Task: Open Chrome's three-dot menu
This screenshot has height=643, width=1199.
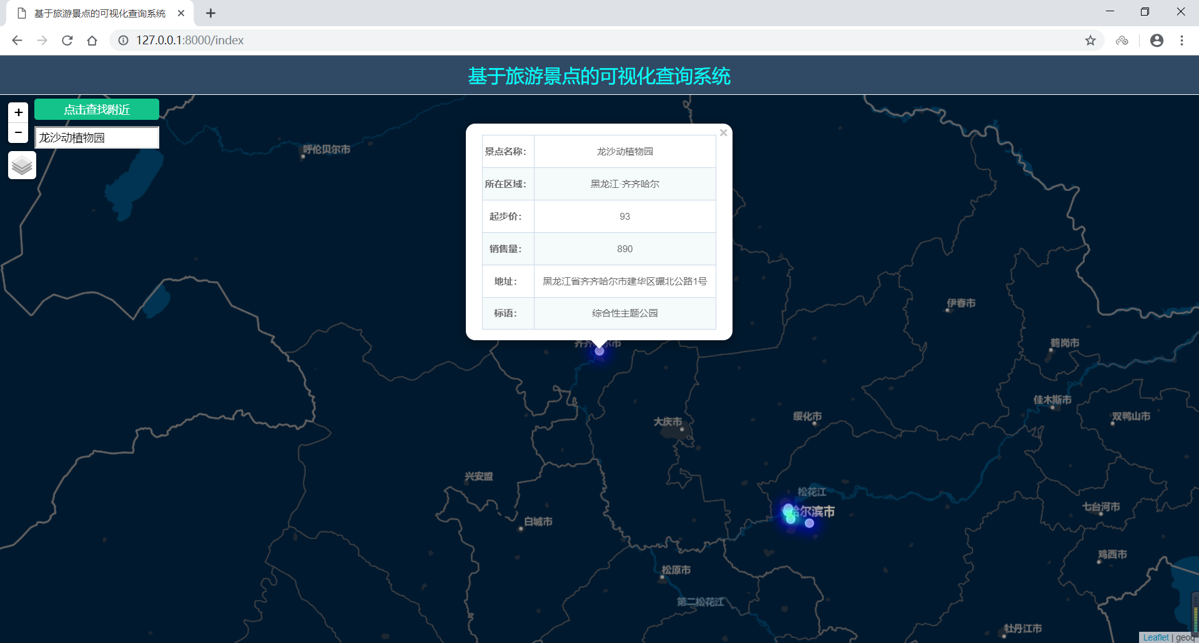Action: pos(1182,40)
